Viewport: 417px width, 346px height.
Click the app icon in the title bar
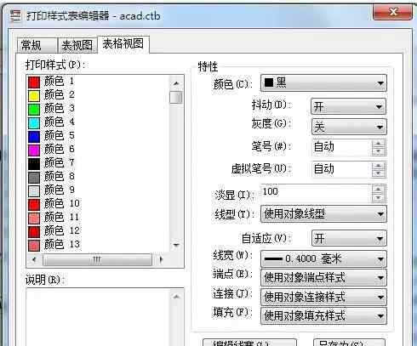(x=15, y=15)
